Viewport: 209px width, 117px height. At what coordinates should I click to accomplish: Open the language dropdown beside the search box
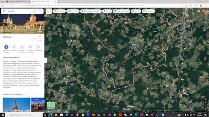coord(49,11)
